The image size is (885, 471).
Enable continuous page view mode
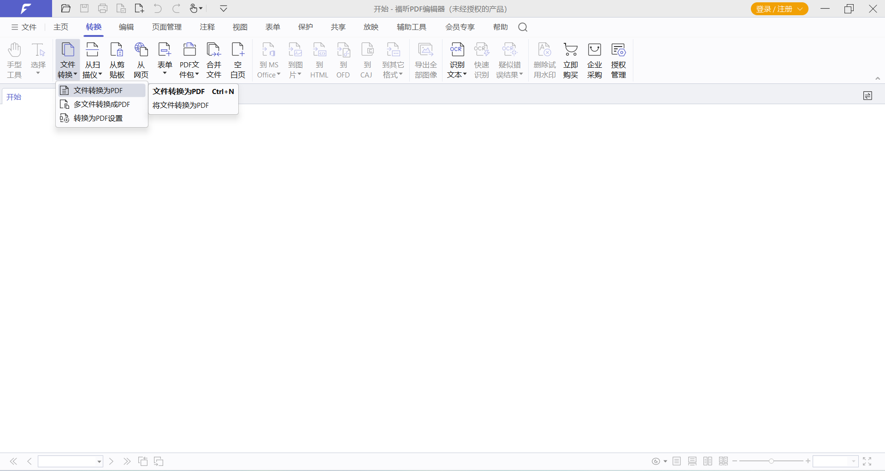tap(692, 461)
